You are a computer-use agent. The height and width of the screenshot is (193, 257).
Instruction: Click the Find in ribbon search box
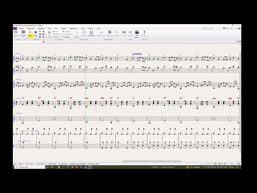pyautogui.click(x=212, y=29)
